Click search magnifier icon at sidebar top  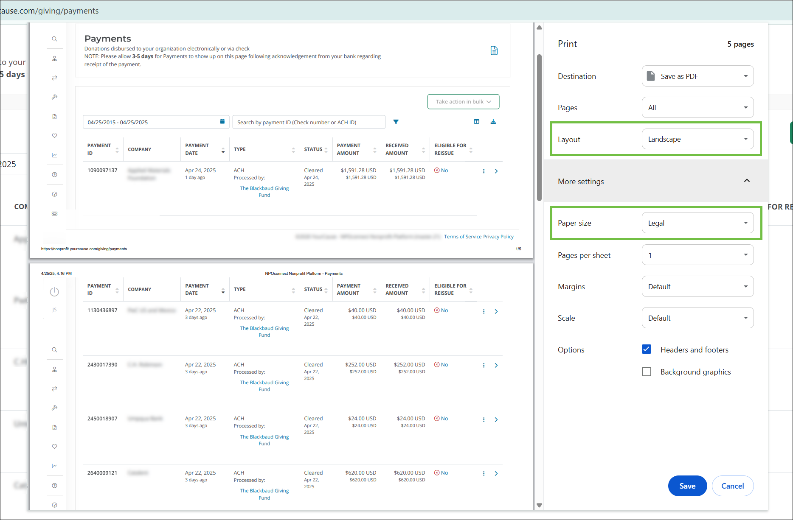coord(54,39)
